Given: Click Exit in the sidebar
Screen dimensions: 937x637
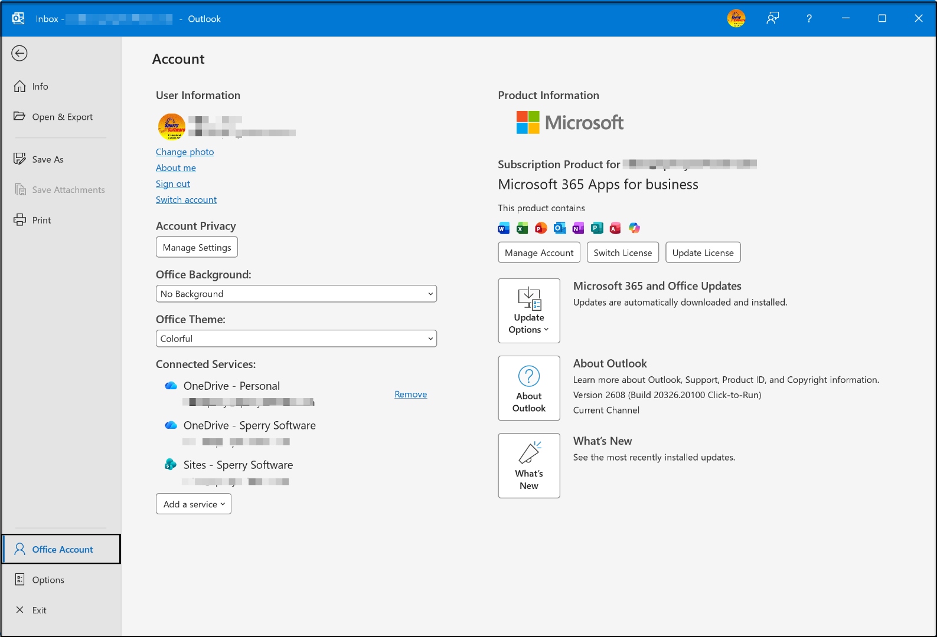Looking at the screenshot, I should pos(61,610).
